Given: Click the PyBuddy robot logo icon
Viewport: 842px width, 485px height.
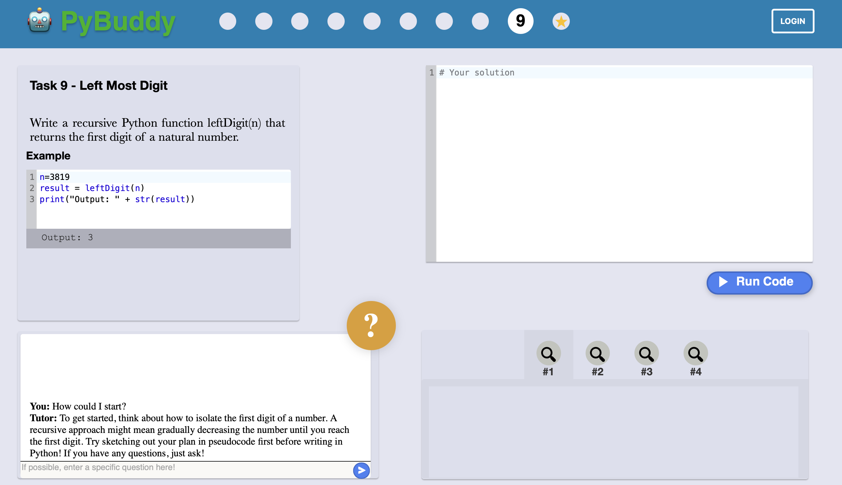Looking at the screenshot, I should [39, 21].
